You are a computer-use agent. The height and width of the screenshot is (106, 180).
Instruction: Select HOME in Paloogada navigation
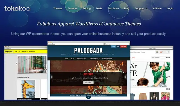(x=66, y=59)
